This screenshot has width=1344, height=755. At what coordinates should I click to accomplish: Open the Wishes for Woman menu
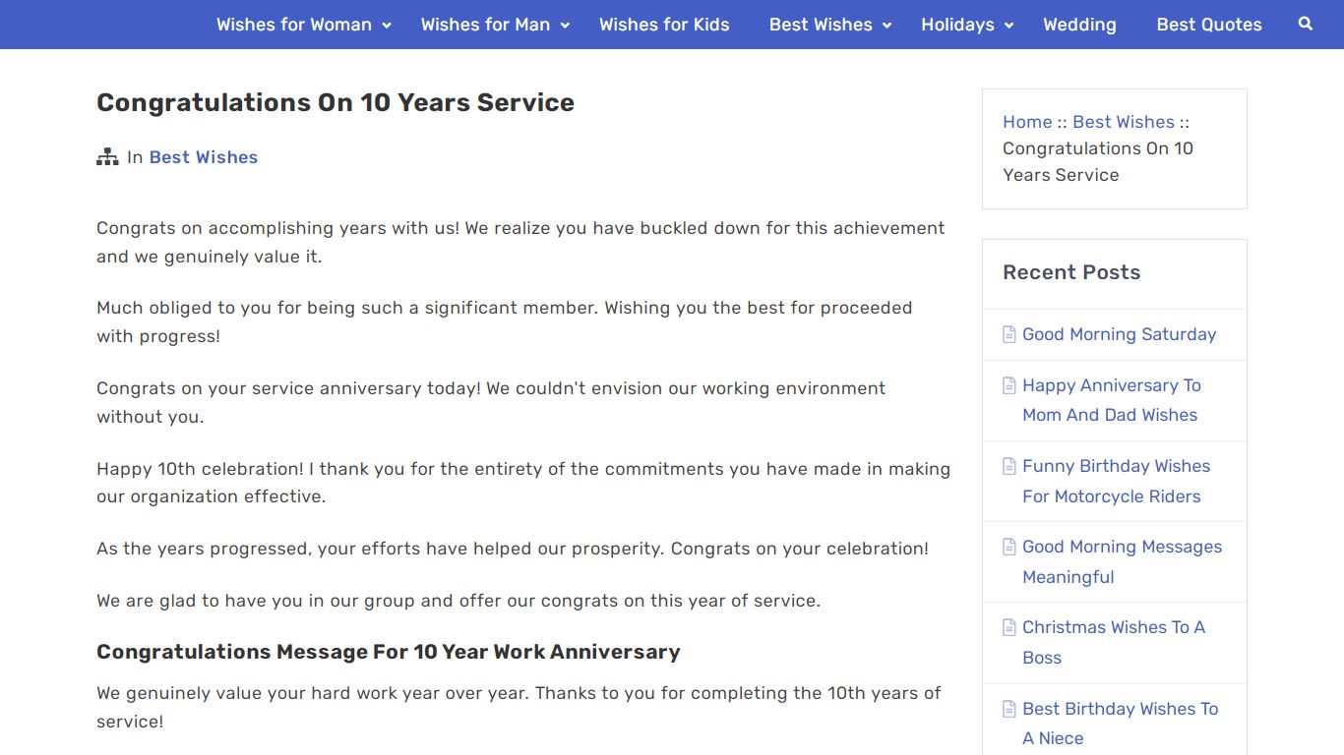tap(294, 25)
